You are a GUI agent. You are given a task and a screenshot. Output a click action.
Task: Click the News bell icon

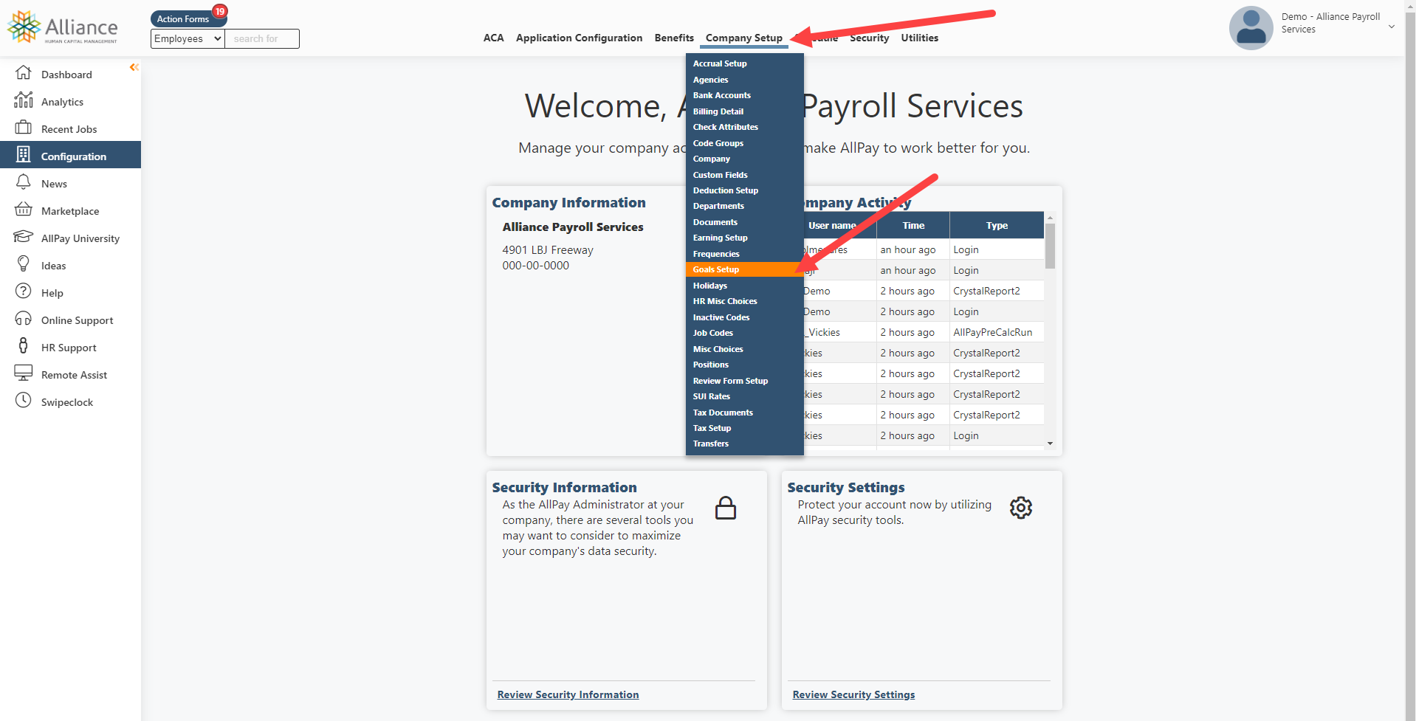tap(24, 182)
